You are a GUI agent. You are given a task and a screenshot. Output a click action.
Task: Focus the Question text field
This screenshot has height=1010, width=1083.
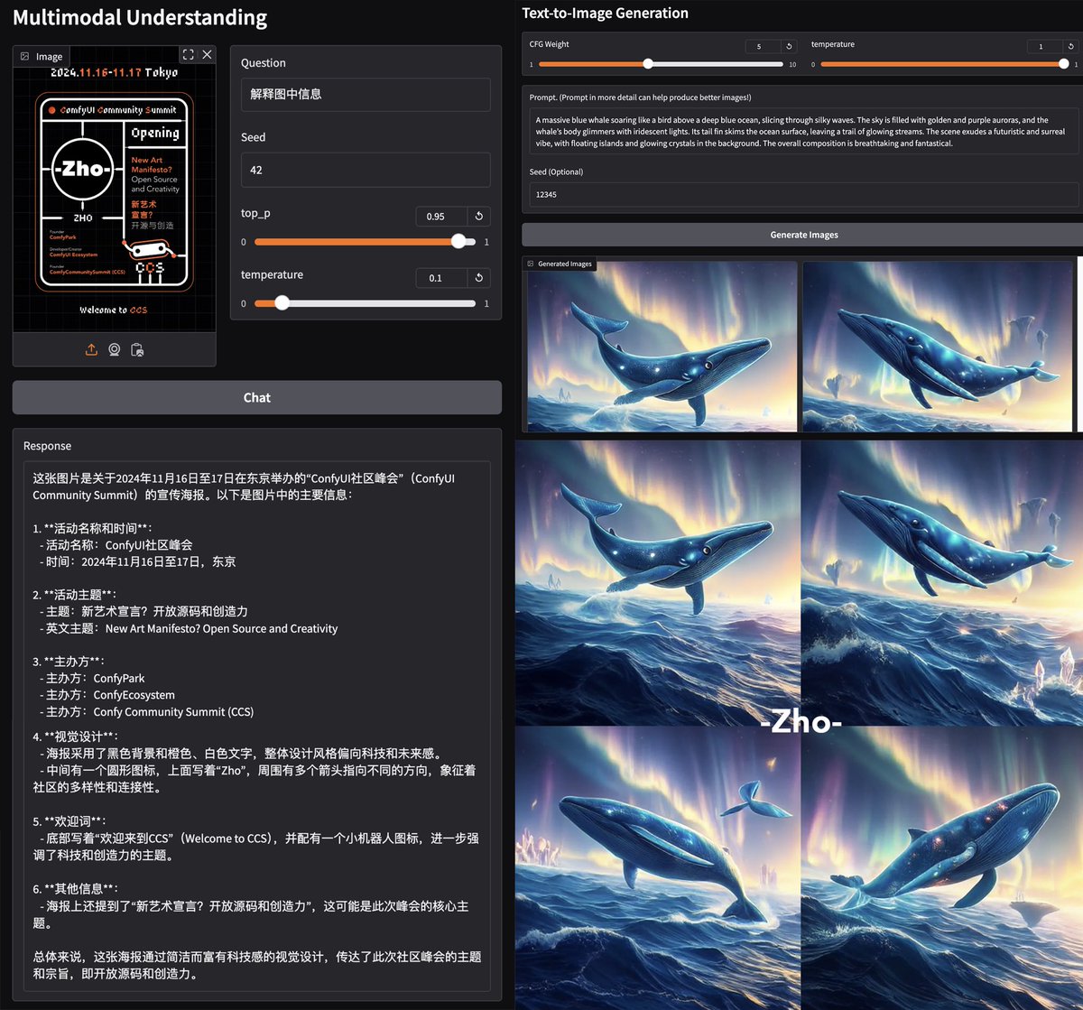[366, 94]
